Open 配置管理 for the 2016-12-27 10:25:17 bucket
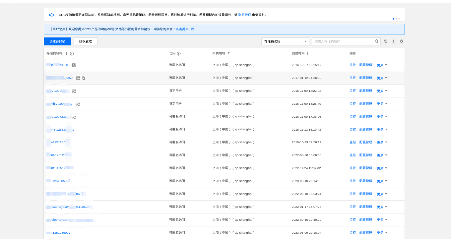This screenshot has height=239, width=451. [366, 65]
